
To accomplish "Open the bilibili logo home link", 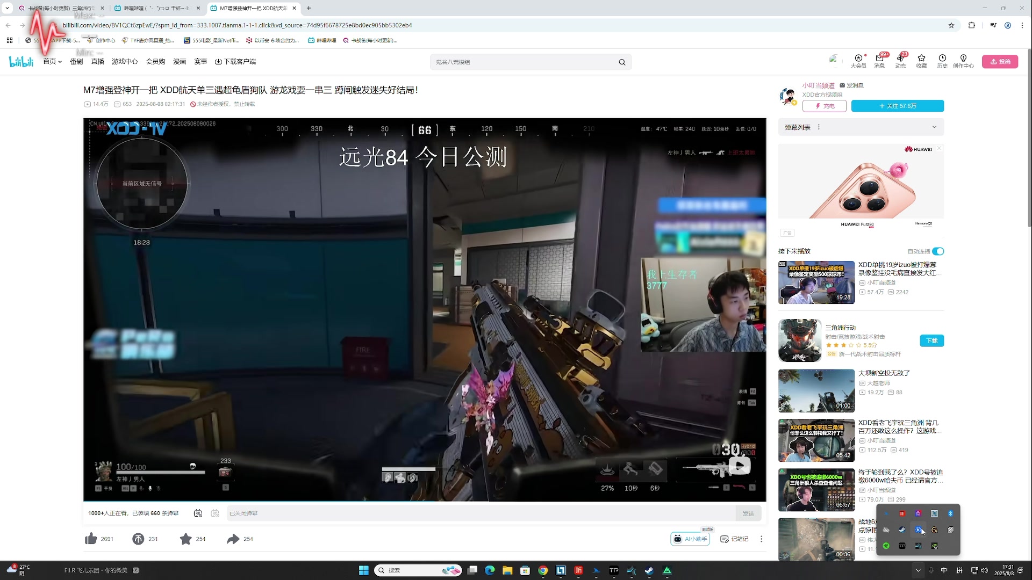I will (21, 62).
